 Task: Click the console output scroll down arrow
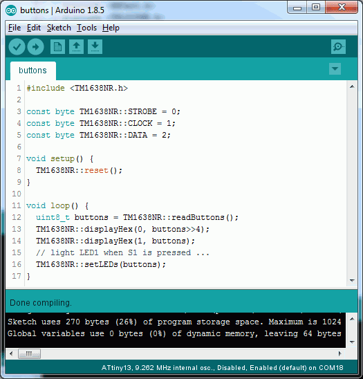click(x=352, y=342)
